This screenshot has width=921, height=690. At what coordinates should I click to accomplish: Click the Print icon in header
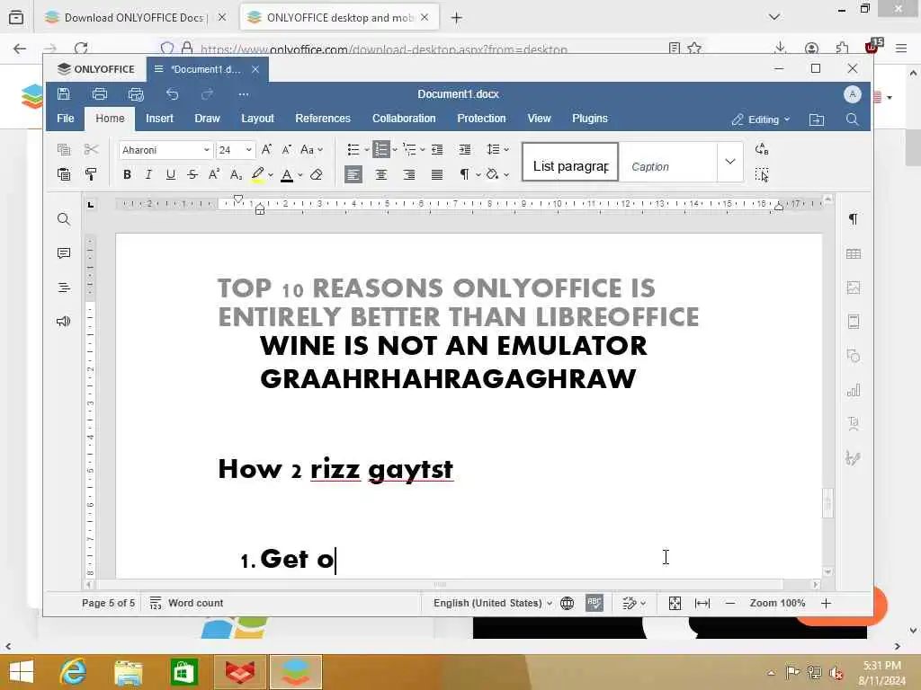coord(100,93)
